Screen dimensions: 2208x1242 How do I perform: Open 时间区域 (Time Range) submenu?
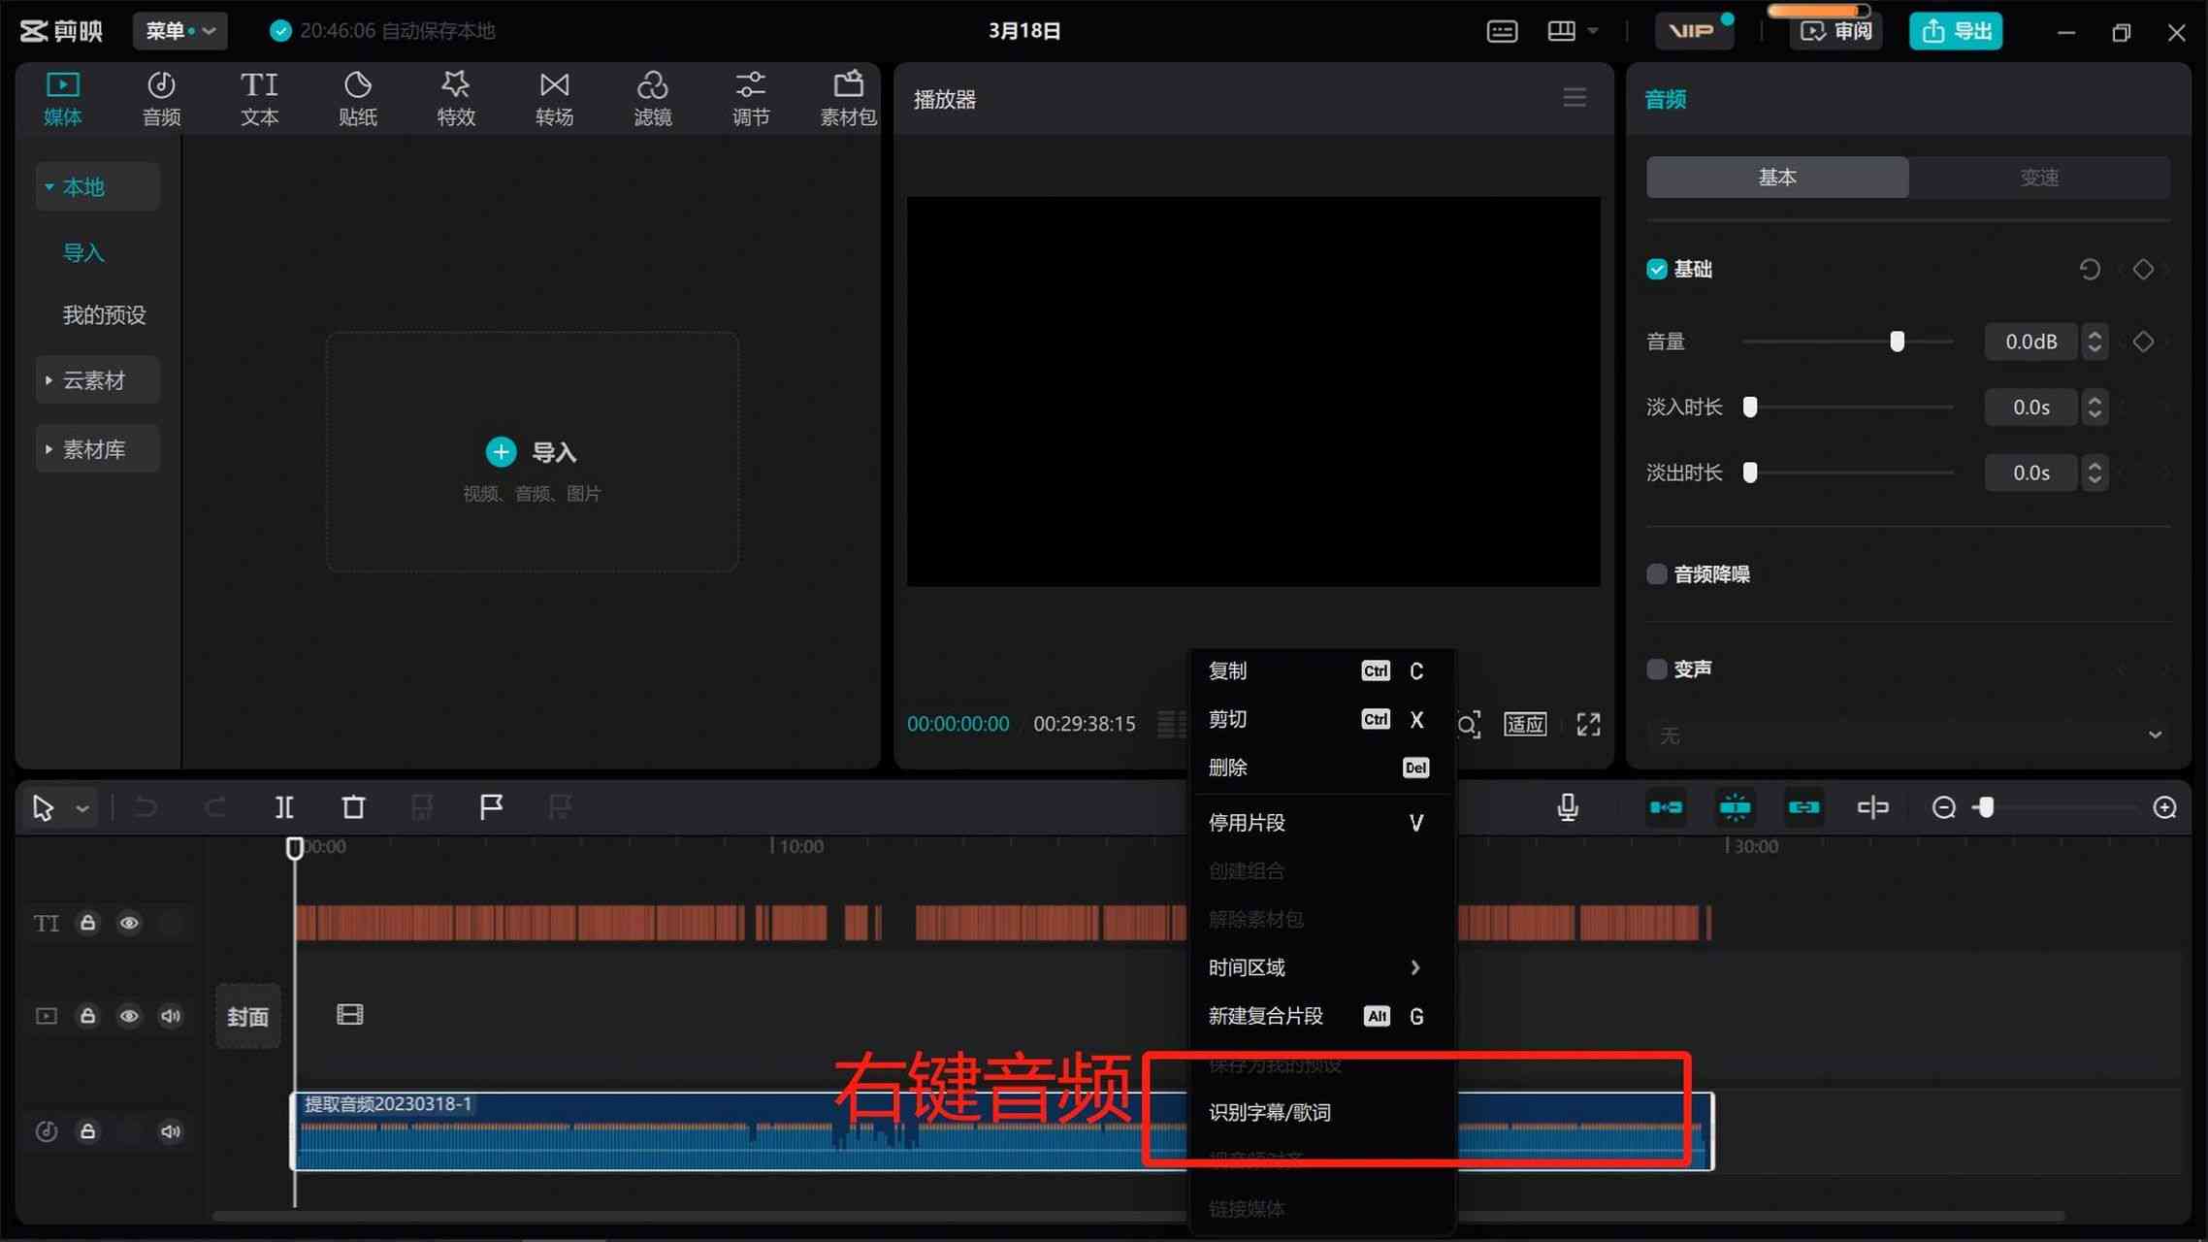pos(1314,966)
